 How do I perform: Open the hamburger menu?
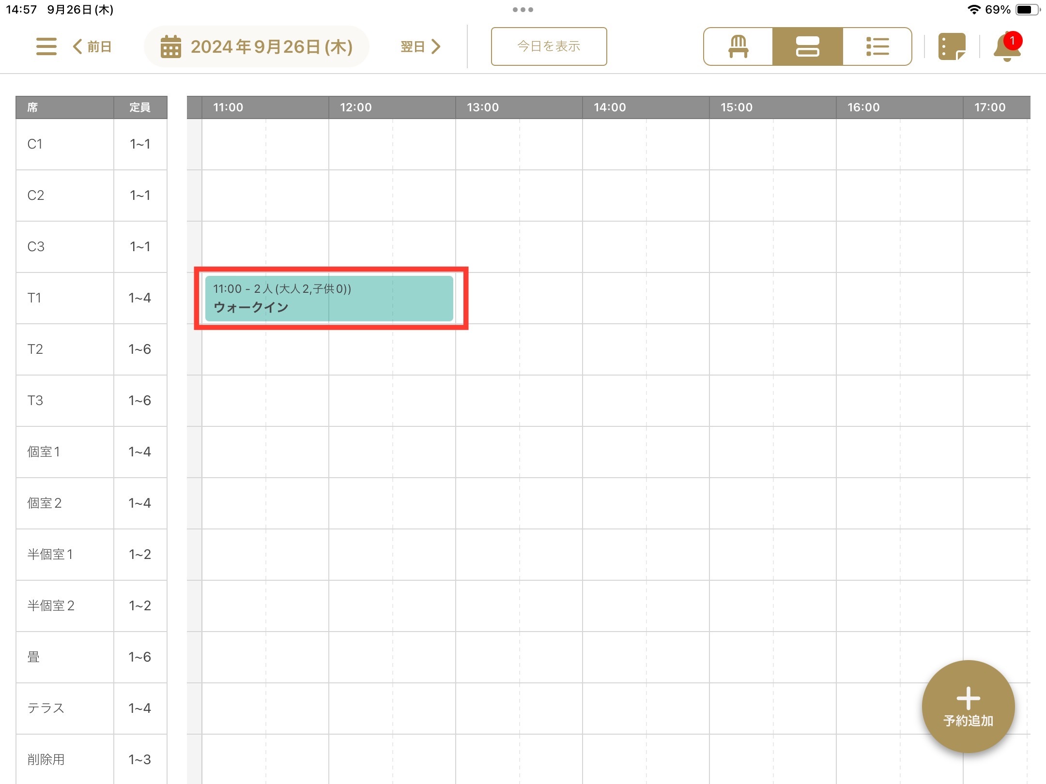pos(46,46)
